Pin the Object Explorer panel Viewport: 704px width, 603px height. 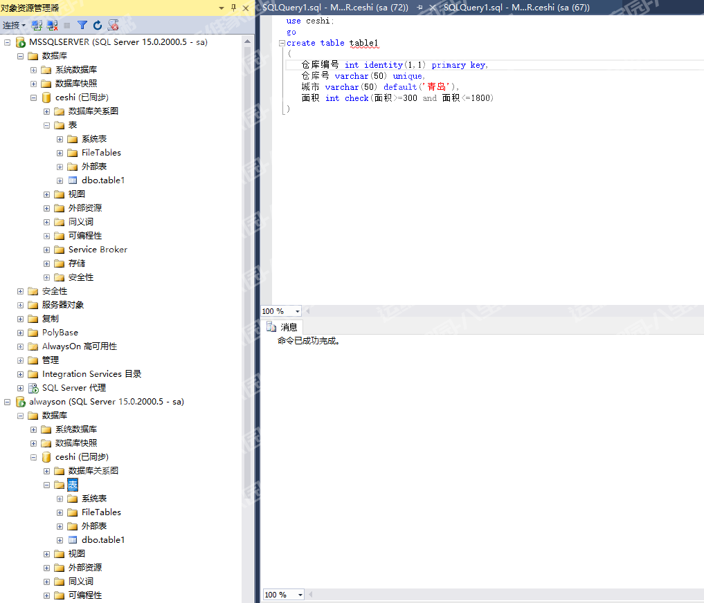tap(233, 7)
